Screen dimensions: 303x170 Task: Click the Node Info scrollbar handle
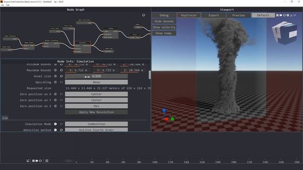(150, 75)
